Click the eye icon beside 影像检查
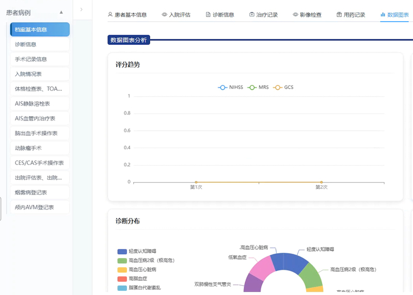 point(295,14)
